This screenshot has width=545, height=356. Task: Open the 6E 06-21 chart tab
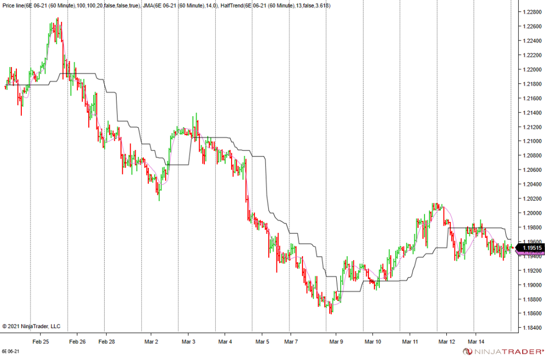(10, 352)
